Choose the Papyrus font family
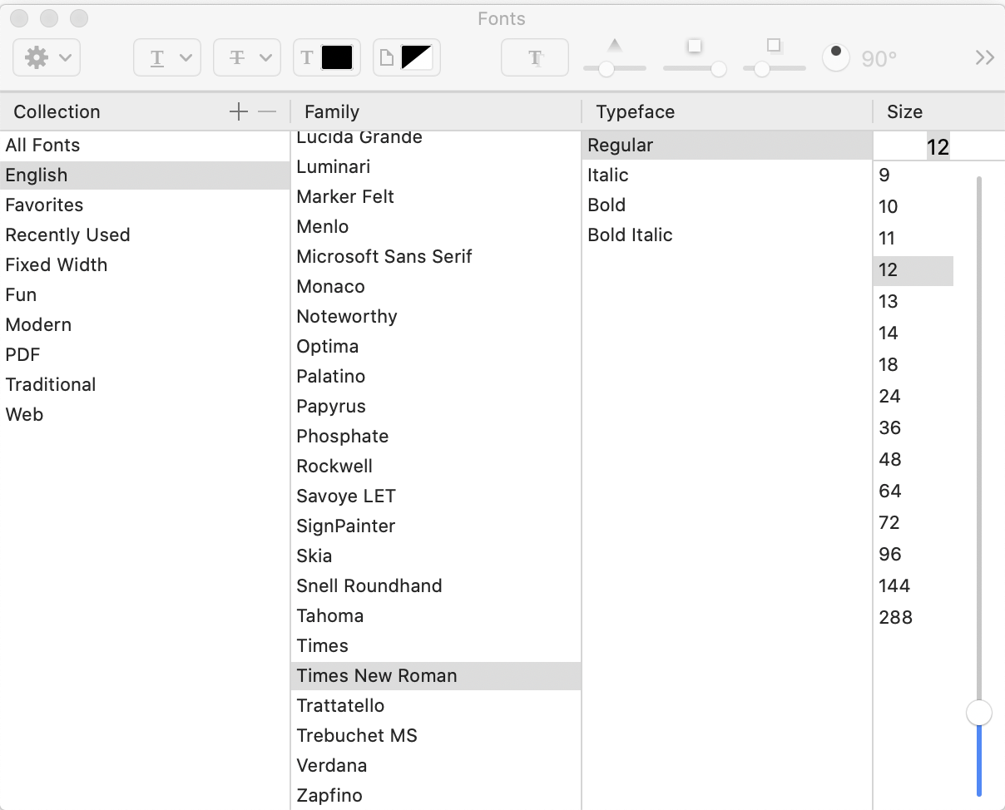Viewport: 1005px width, 810px height. click(436, 406)
